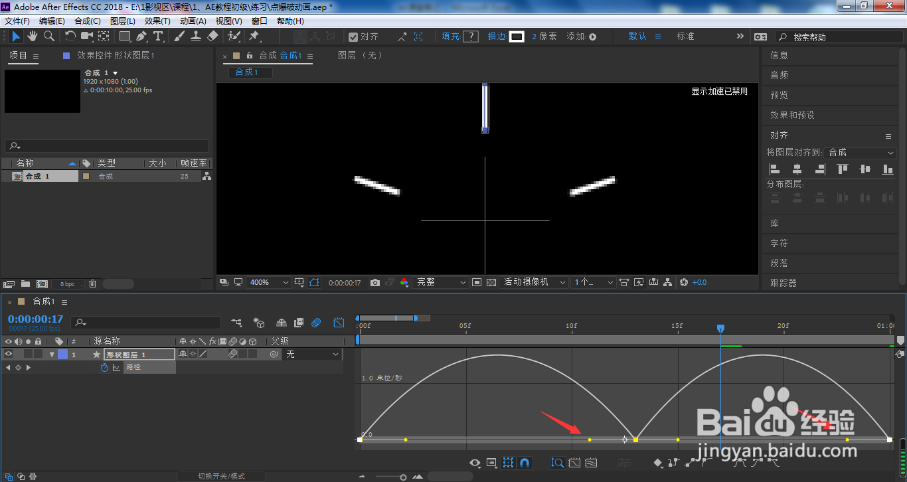Toggle the Fast Previews button
Screen dimensions: 907x482
point(639,282)
